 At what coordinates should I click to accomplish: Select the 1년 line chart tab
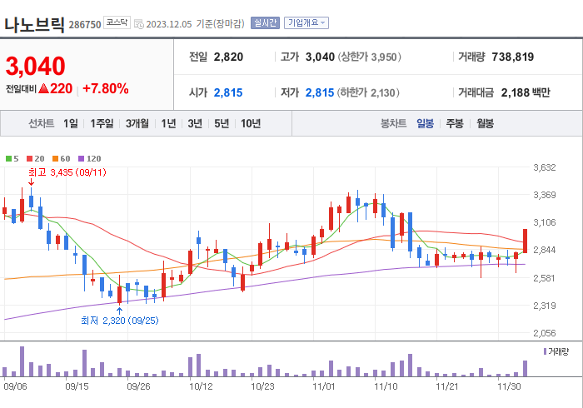click(168, 123)
